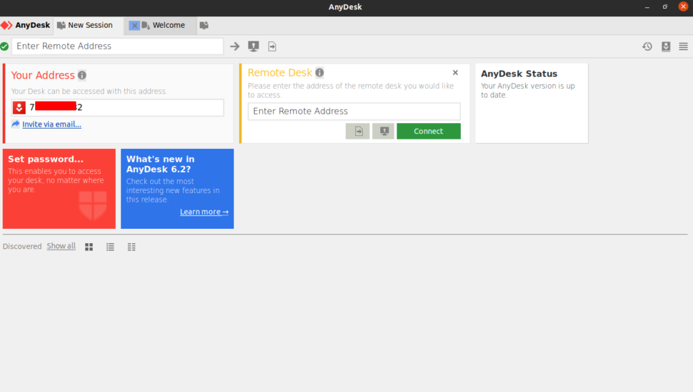This screenshot has height=392, width=693.
Task: Open the hamburger main menu
Action: pyautogui.click(x=684, y=47)
